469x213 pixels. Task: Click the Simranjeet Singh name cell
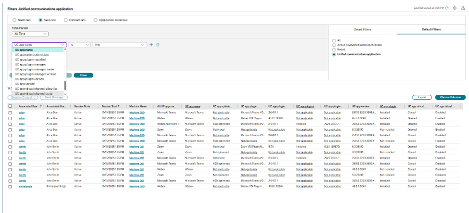point(56,187)
